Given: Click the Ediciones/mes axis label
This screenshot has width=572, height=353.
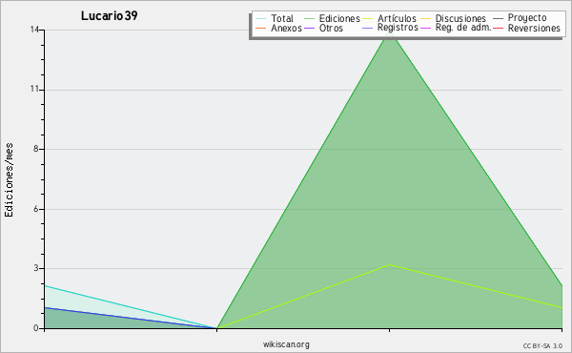Looking at the screenshot, I should tap(9, 180).
